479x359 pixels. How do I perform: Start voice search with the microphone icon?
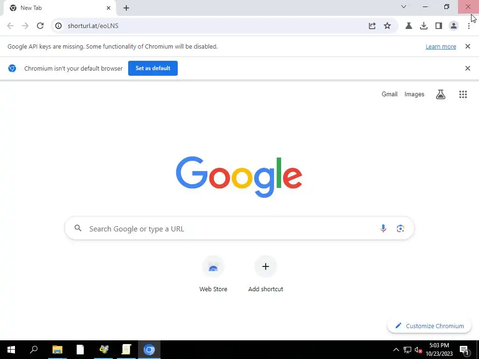[x=383, y=228]
